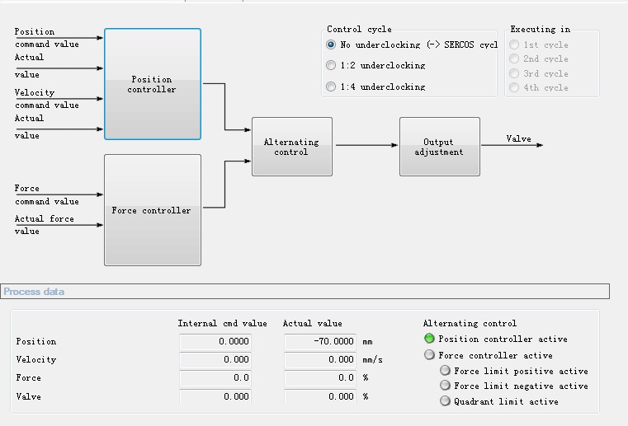
Task: Select No underclocking radio option
Action: tap(332, 44)
